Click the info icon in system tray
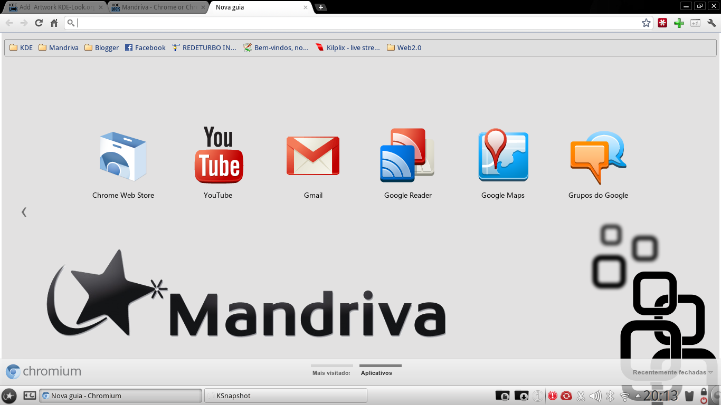Viewport: 721px width, 405px height. coord(537,396)
